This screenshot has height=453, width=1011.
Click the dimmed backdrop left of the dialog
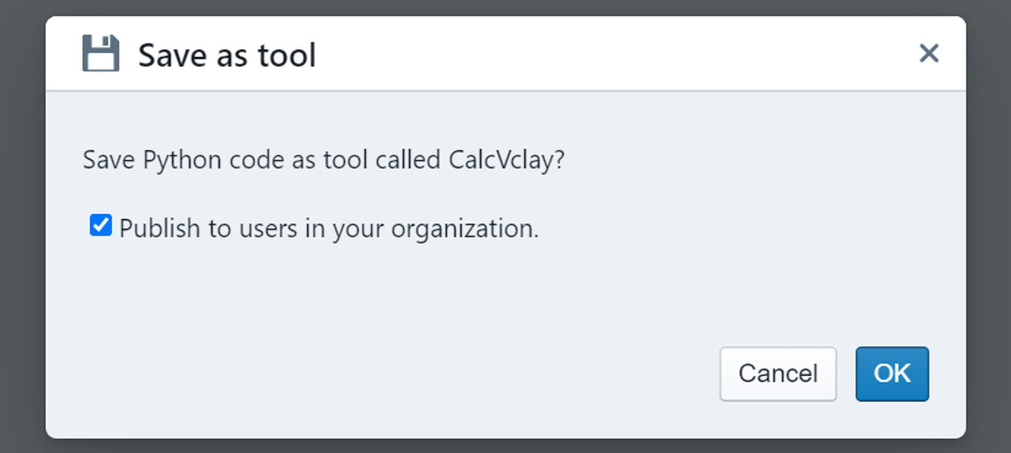[22, 226]
